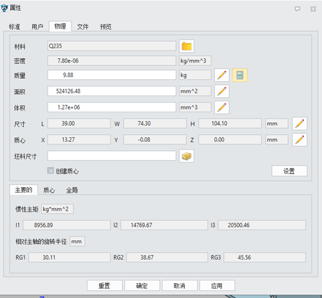This screenshot has width=322, height=298.
Task: Click pencil edit icon for 质量 mass
Action: (222, 75)
